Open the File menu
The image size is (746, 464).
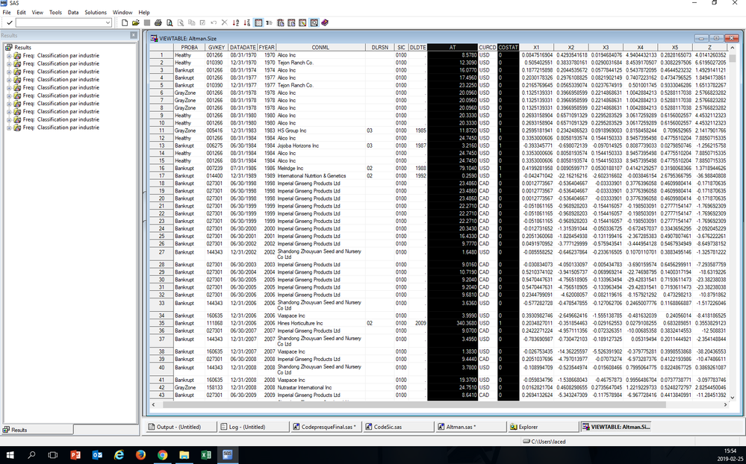(x=7, y=13)
